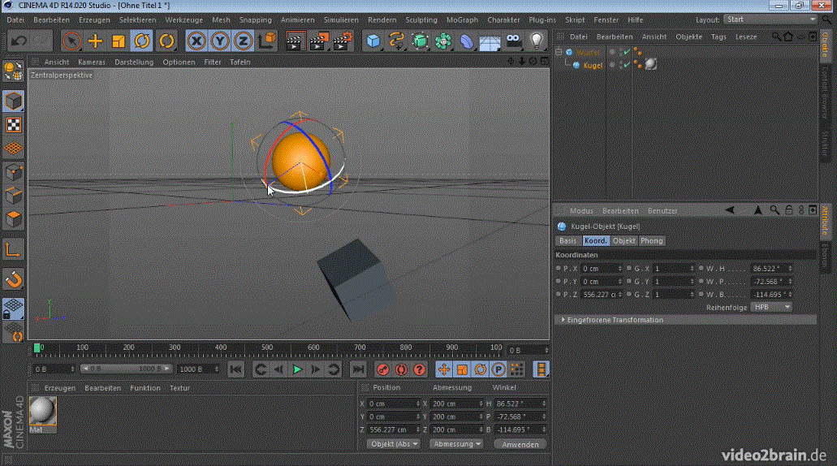Screen dimensions: 837x466
Task: Open the Objekt (Abs) dropdown
Action: [x=394, y=444]
